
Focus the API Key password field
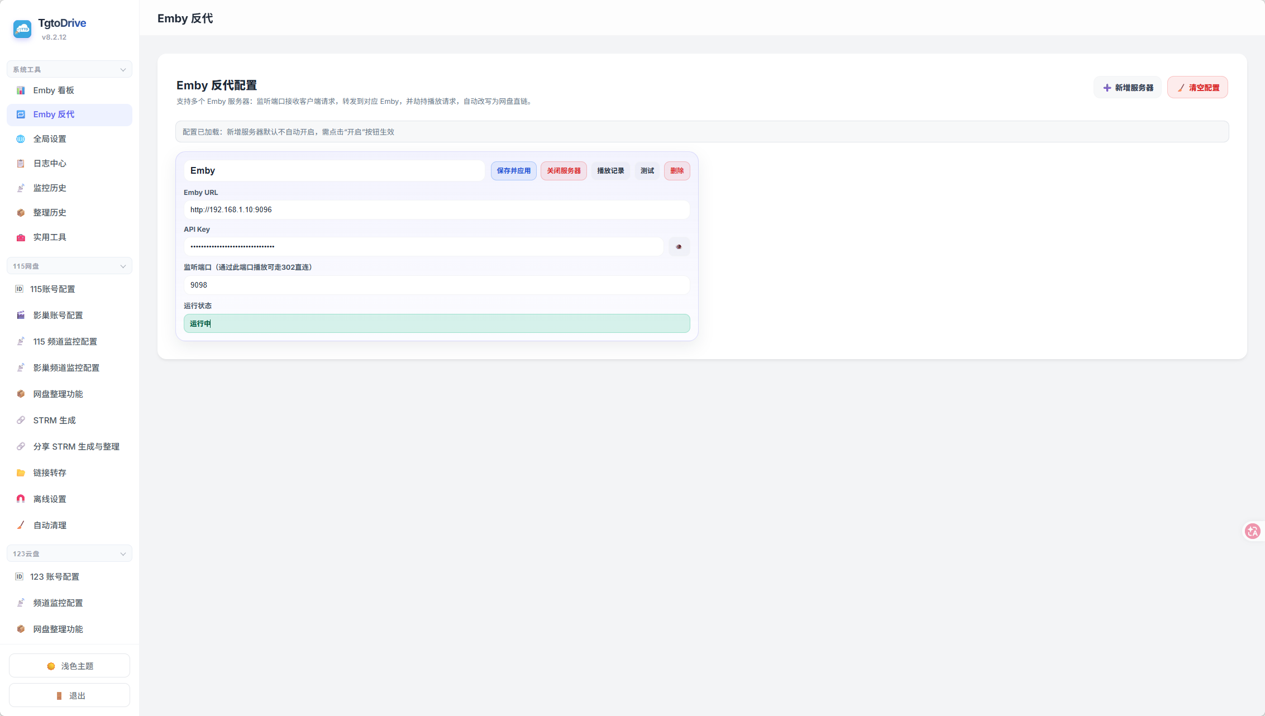click(x=423, y=247)
